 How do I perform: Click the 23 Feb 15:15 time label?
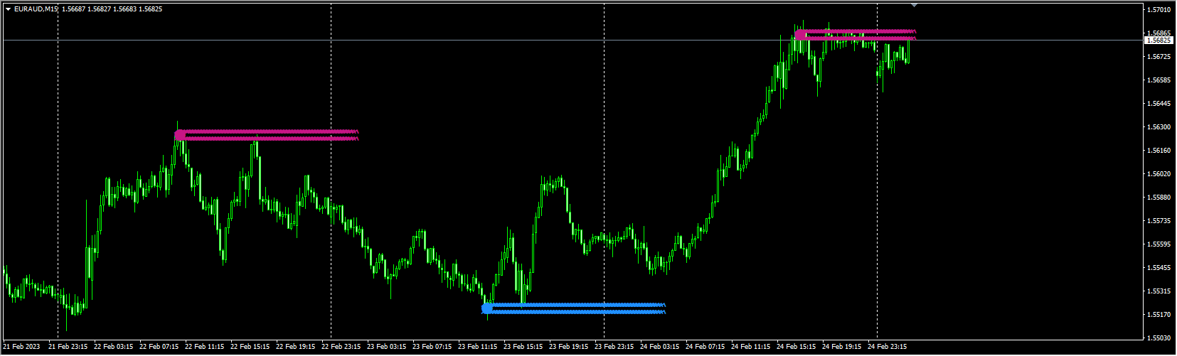click(x=523, y=347)
